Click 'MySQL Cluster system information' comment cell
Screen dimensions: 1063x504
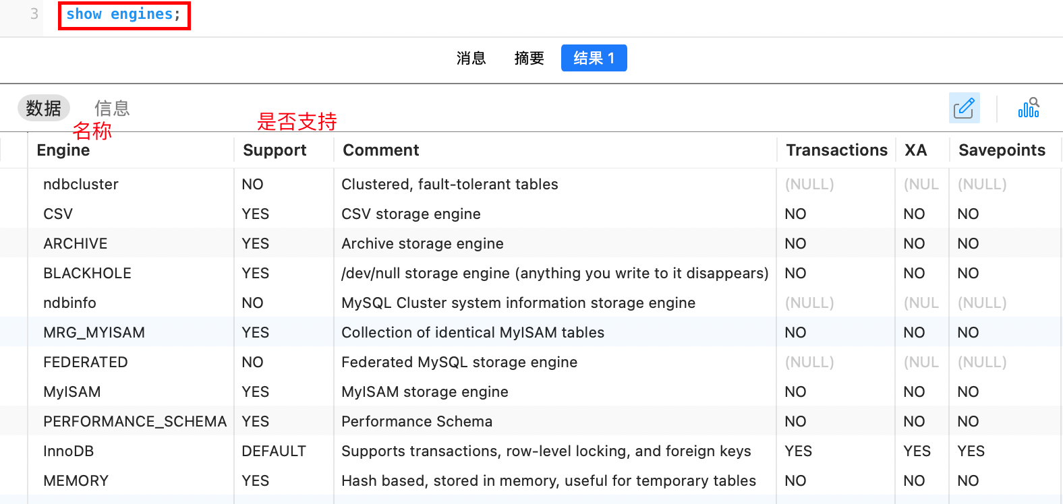coord(519,303)
